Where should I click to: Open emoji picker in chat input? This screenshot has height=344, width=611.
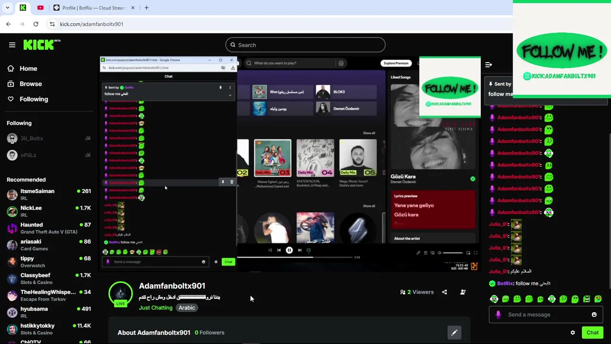(x=594, y=314)
